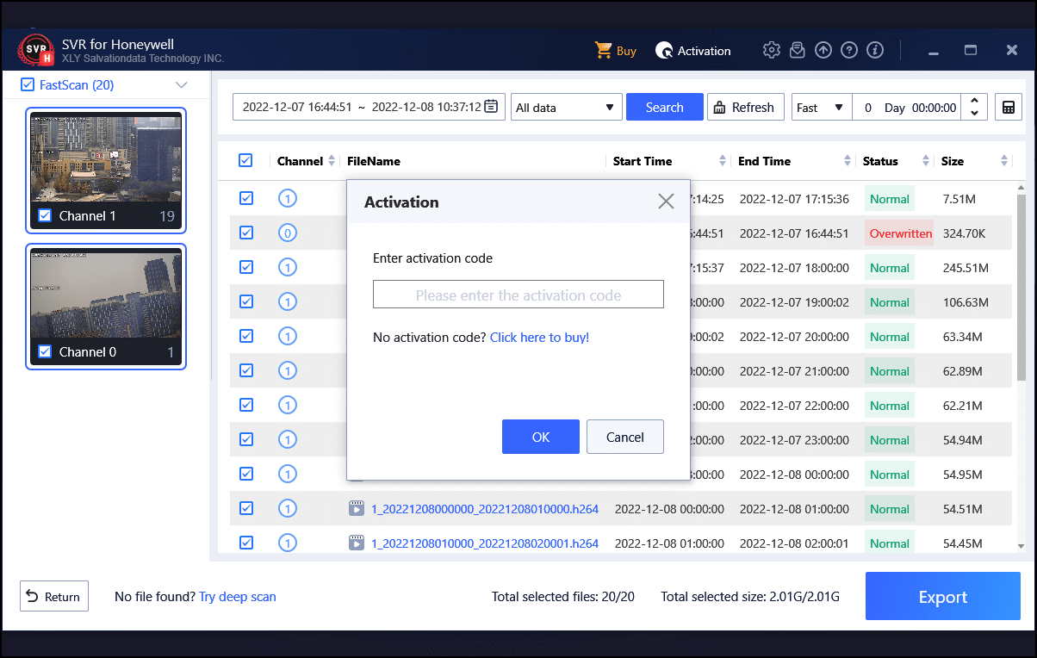Open the All data dropdown

[x=566, y=108]
